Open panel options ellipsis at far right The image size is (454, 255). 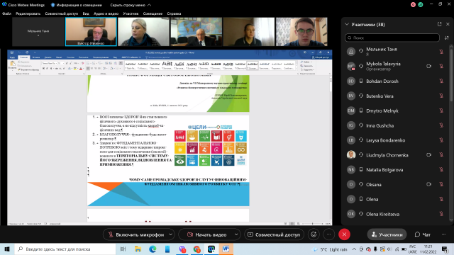point(444,234)
